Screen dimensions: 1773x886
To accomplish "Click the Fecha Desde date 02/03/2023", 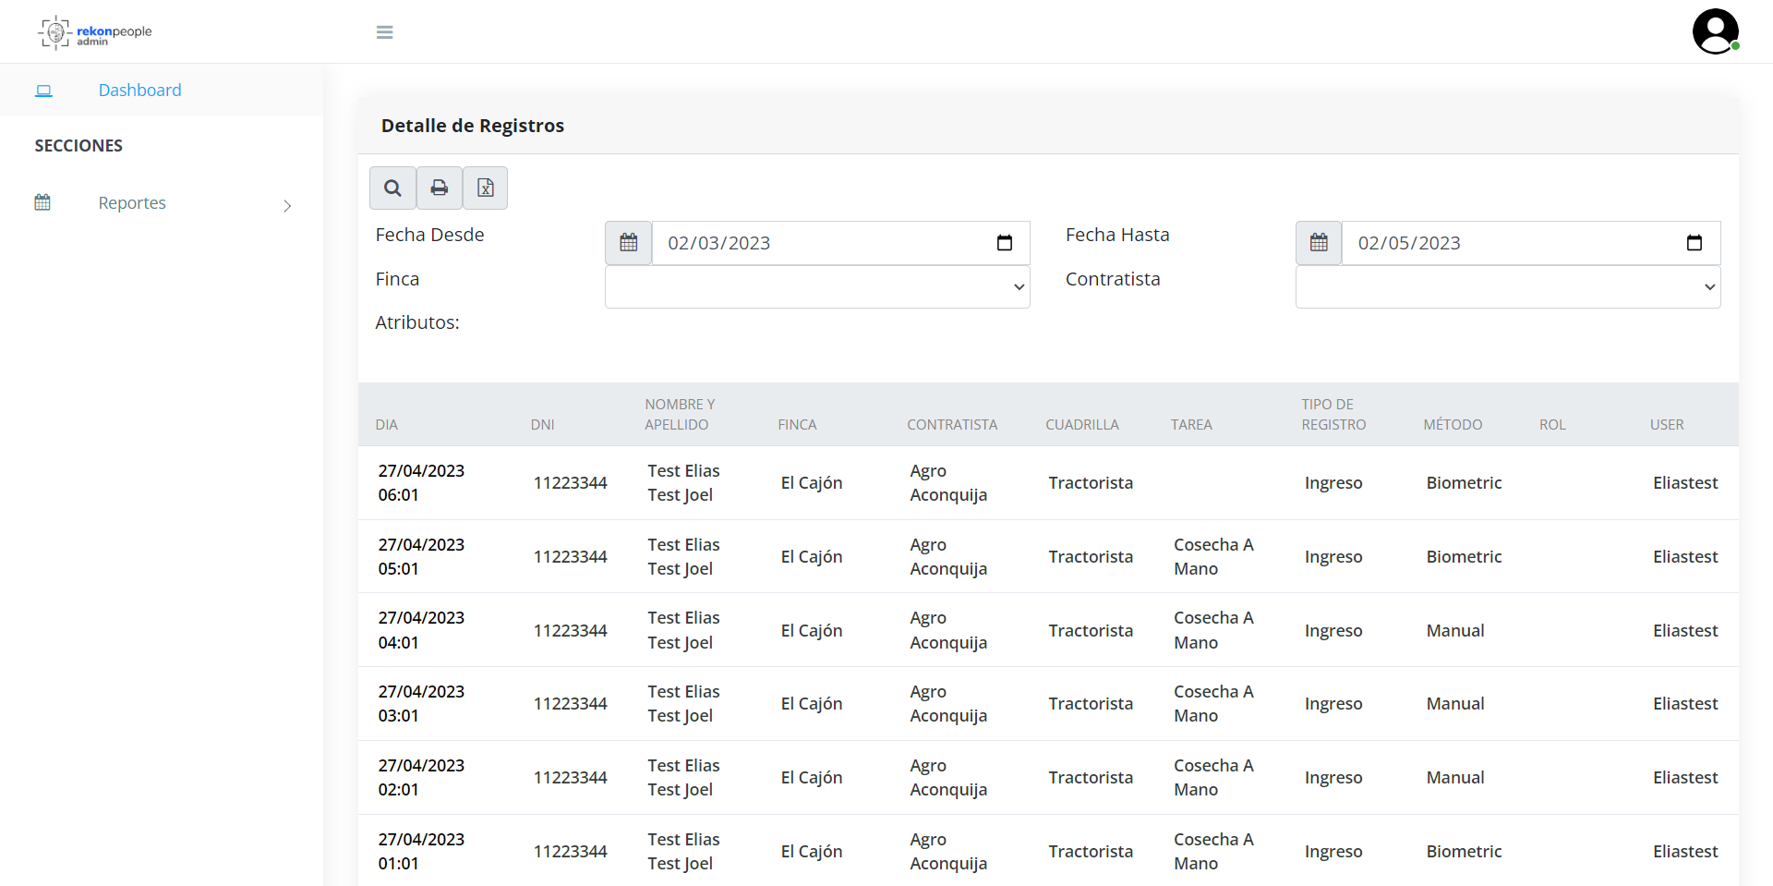I will pyautogui.click(x=719, y=243).
